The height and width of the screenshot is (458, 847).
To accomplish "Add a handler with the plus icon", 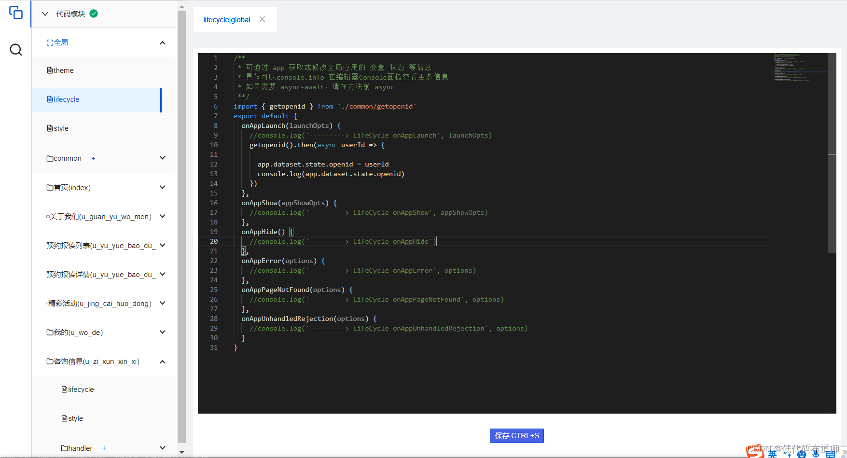I will click(x=104, y=448).
